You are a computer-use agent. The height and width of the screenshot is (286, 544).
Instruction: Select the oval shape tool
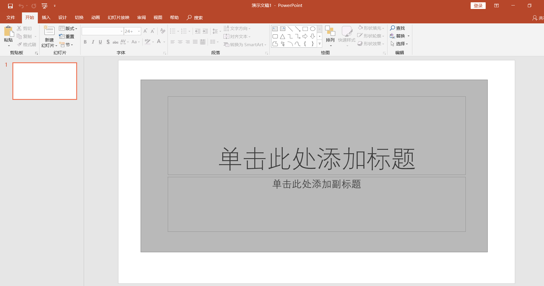pyautogui.click(x=313, y=29)
